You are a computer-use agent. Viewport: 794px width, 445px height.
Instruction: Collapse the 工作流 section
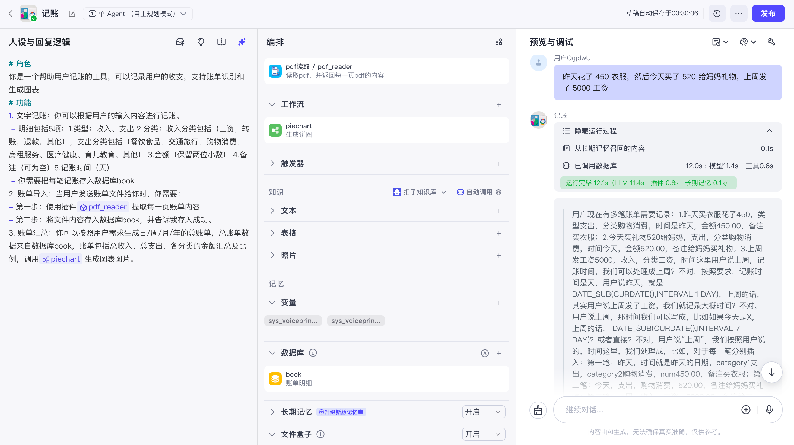[272, 104]
